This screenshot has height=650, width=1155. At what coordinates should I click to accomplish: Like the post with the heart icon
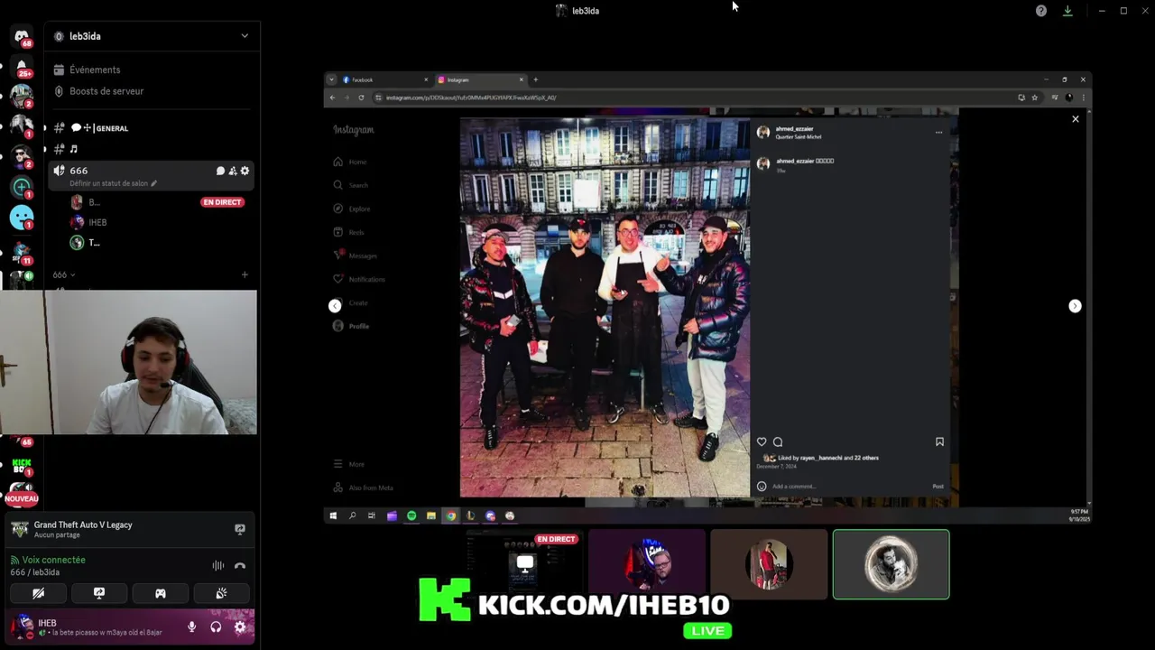(x=762, y=441)
